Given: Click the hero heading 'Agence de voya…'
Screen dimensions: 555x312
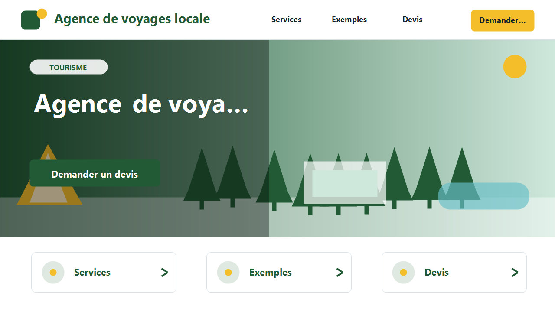Looking at the screenshot, I should (x=141, y=104).
